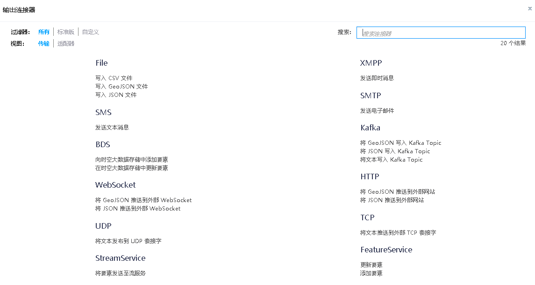
Task: 打开 XMPP 的"发送即时消息"连接器
Action: point(378,78)
